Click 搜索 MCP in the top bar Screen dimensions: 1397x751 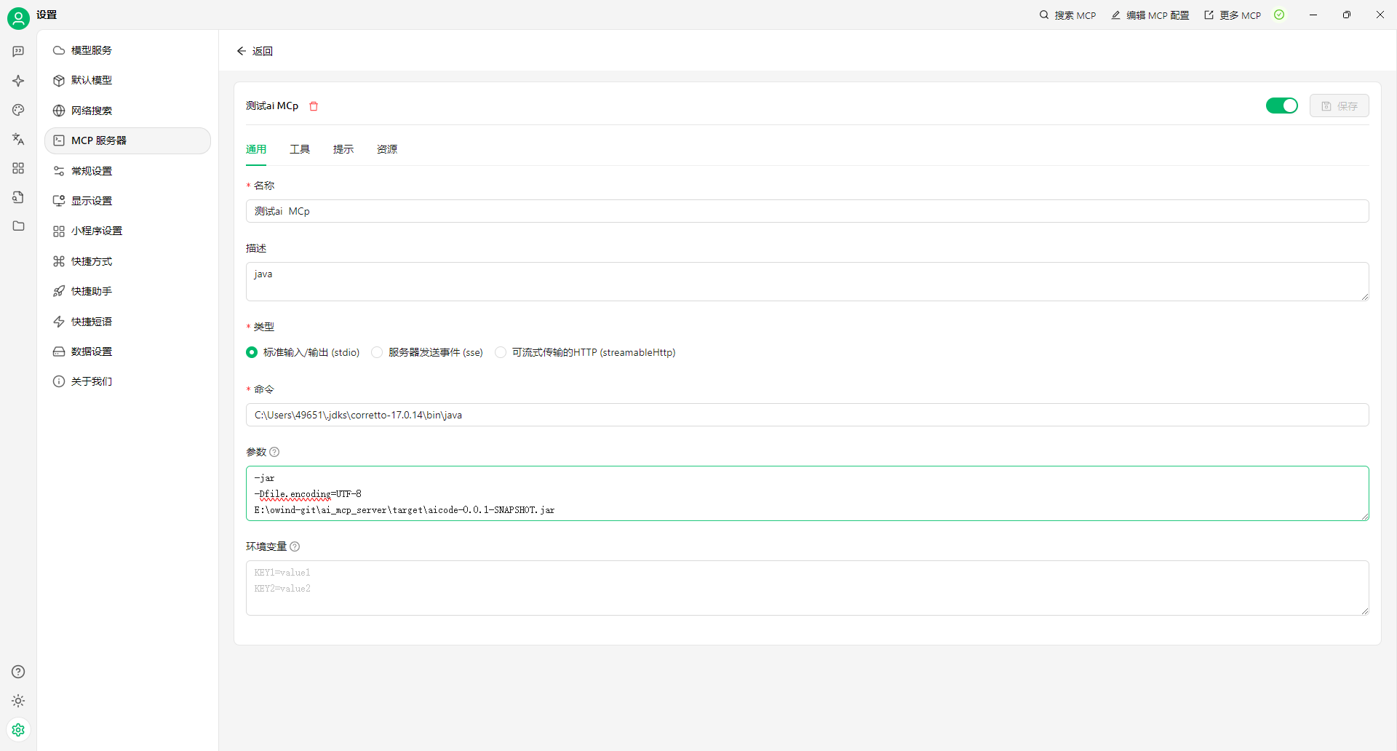point(1067,15)
